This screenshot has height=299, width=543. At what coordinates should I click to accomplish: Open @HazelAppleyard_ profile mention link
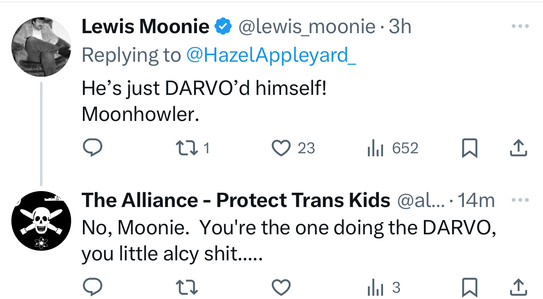[x=271, y=55]
